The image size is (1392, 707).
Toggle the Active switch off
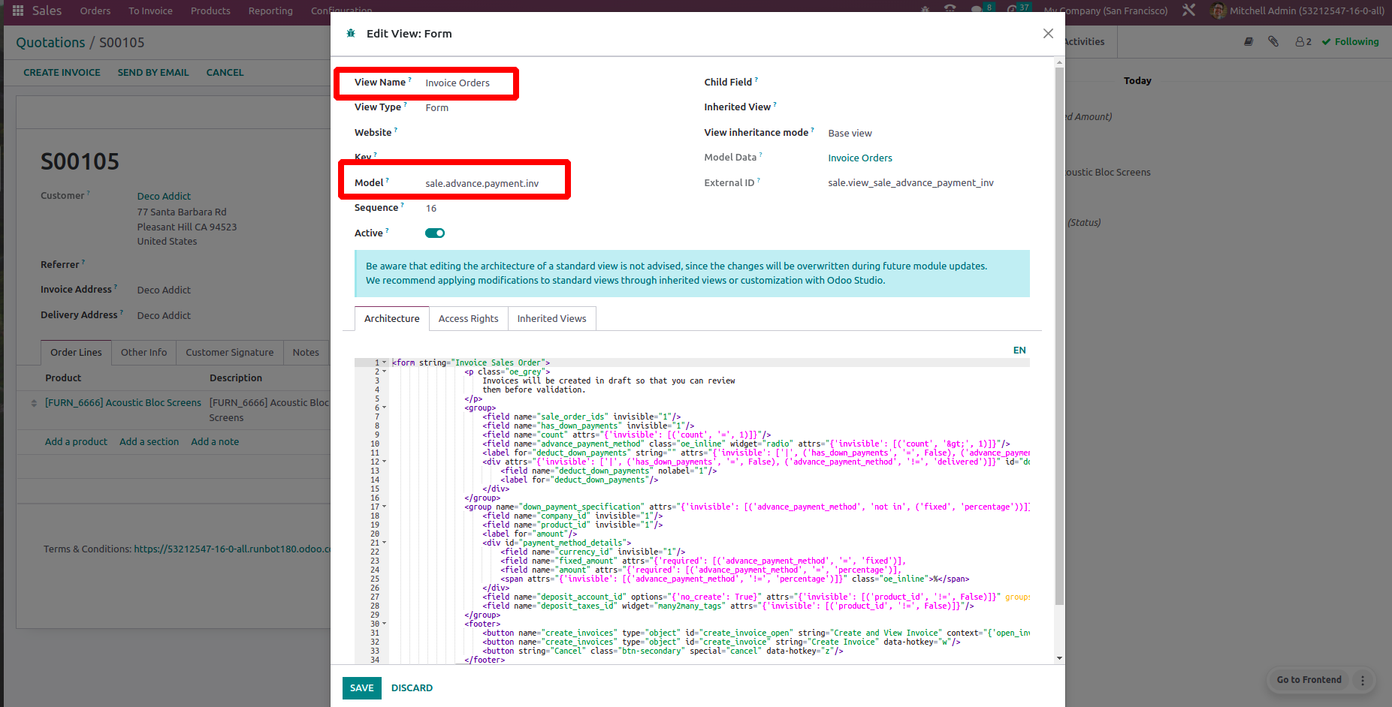(x=435, y=233)
